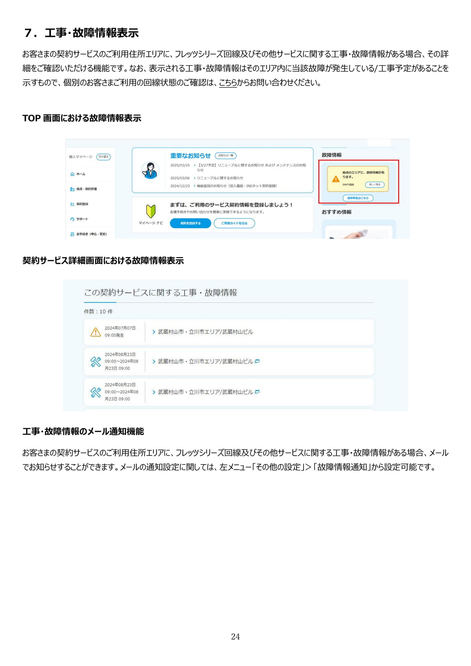Open the 2025/03/06 リニューアルに関するお知らせ link

pos(220,178)
